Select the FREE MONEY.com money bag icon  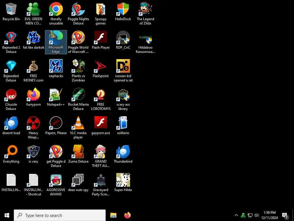[33, 66]
